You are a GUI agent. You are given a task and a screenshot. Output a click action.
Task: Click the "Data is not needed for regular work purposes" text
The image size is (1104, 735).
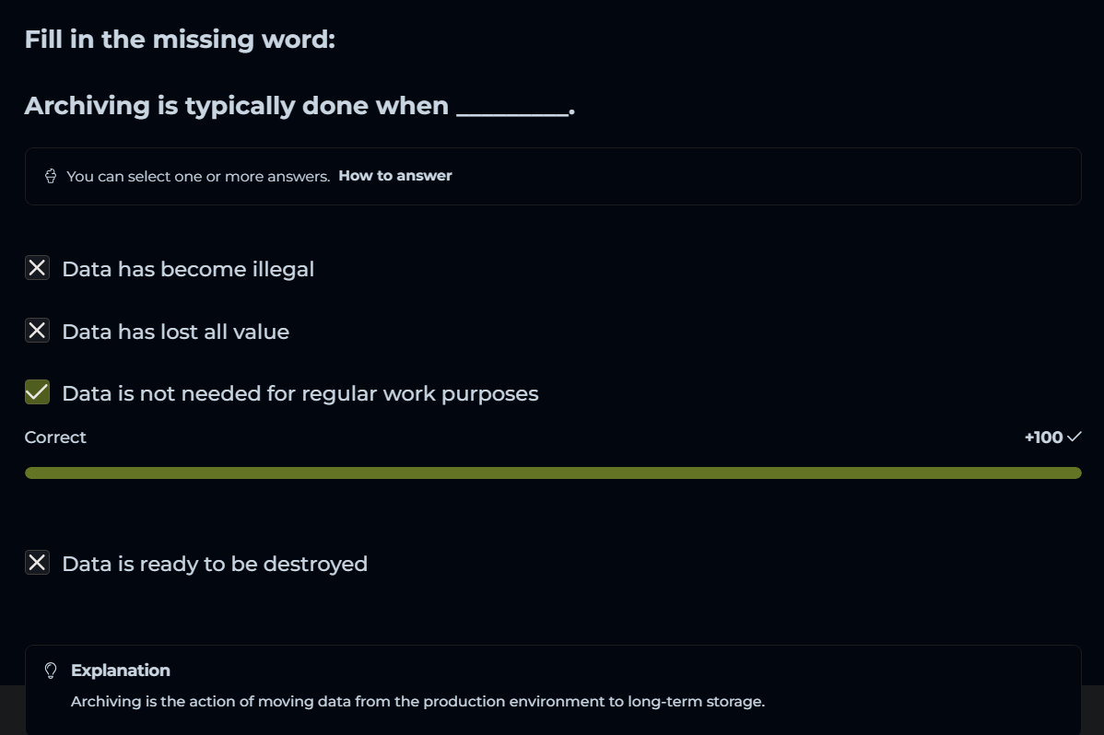pyautogui.click(x=299, y=394)
